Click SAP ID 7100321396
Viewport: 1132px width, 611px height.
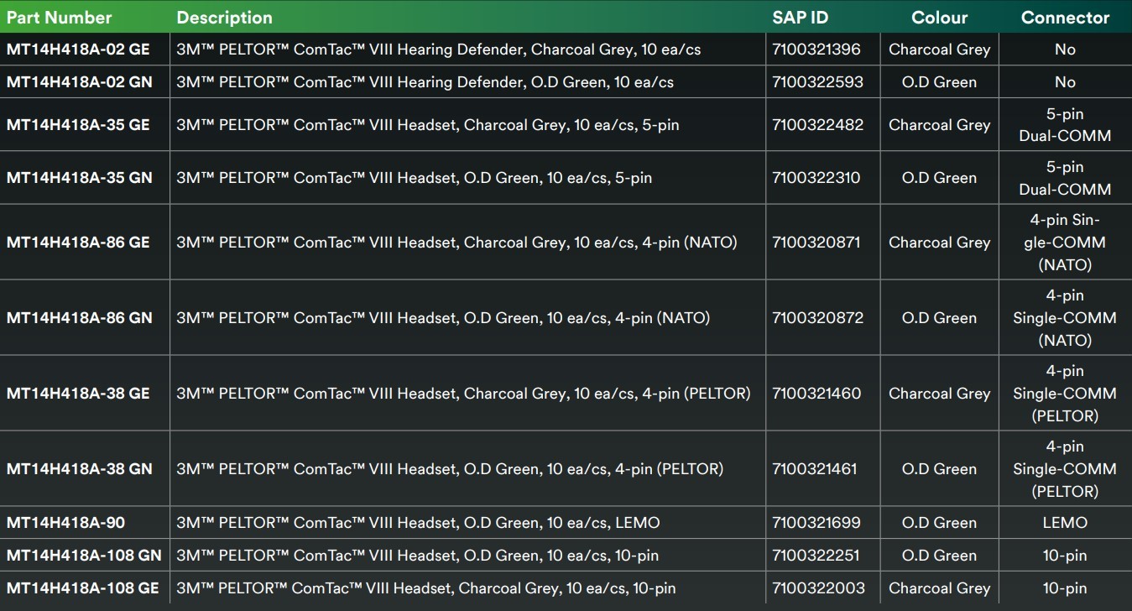tap(816, 50)
